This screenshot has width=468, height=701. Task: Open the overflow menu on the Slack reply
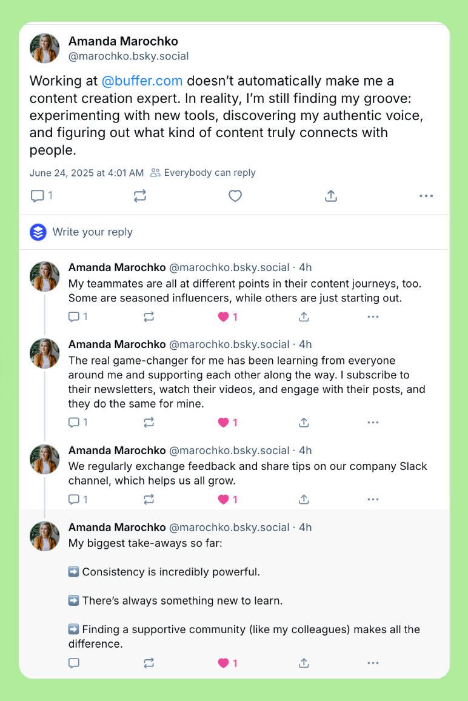coord(373,499)
